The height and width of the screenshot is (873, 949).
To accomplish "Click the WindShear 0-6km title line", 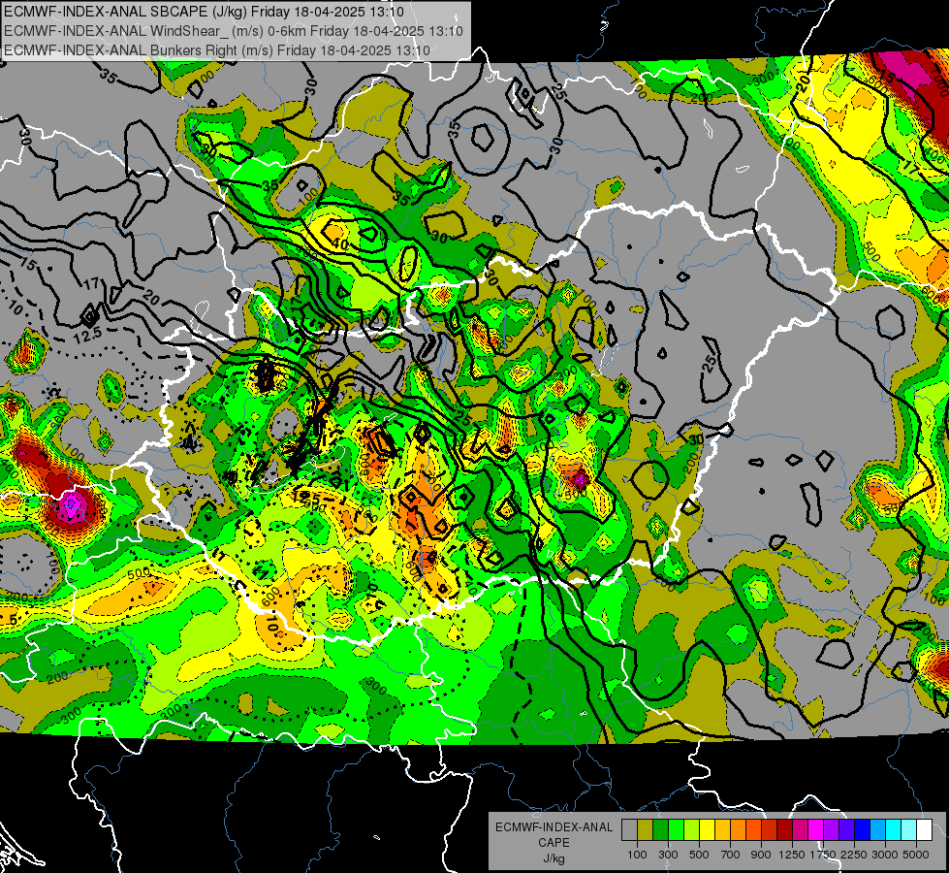I will (x=233, y=31).
